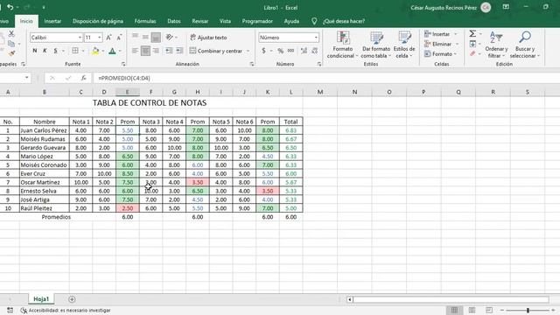The height and width of the screenshot is (315, 560).
Task: Add a new sheet with the plus icon
Action: click(x=72, y=299)
